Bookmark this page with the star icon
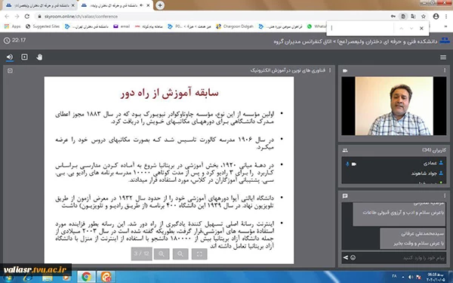 pos(424,17)
